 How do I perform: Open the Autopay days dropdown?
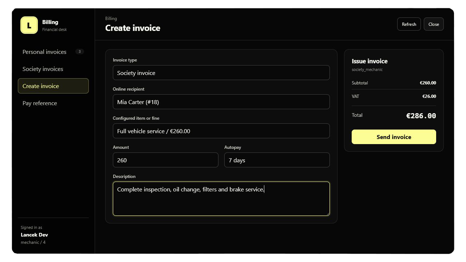tap(277, 160)
